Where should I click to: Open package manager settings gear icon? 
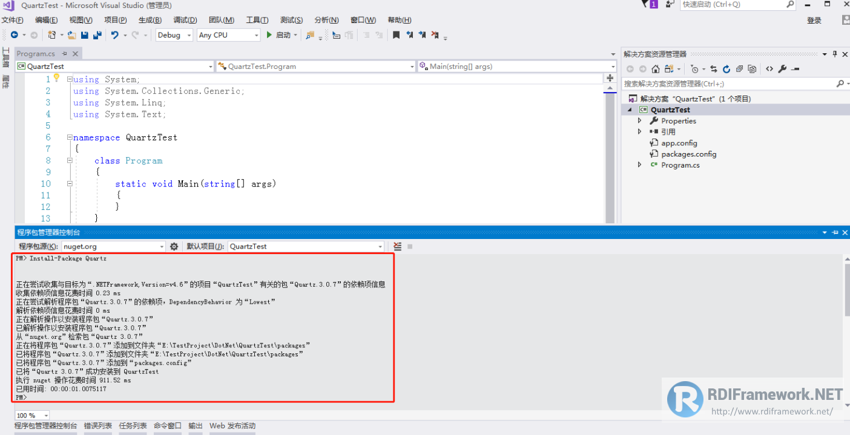pyautogui.click(x=174, y=246)
